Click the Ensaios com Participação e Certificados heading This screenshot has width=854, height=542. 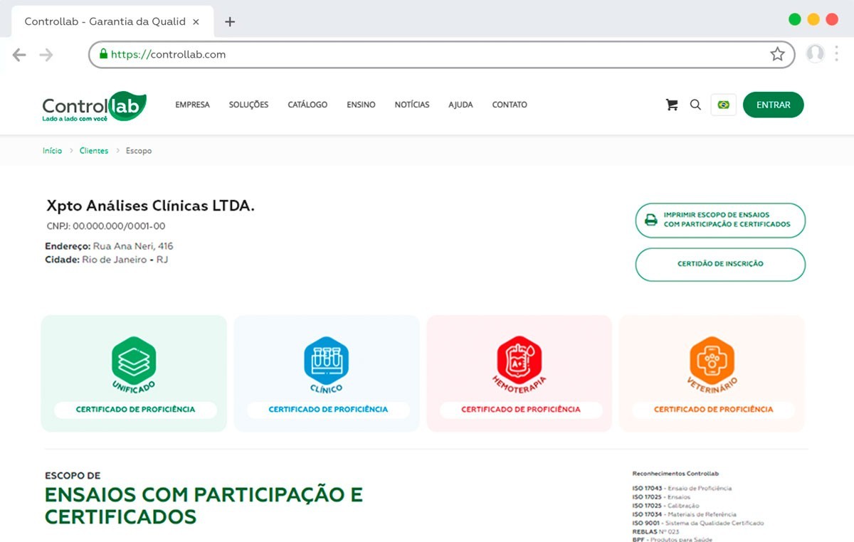(204, 506)
